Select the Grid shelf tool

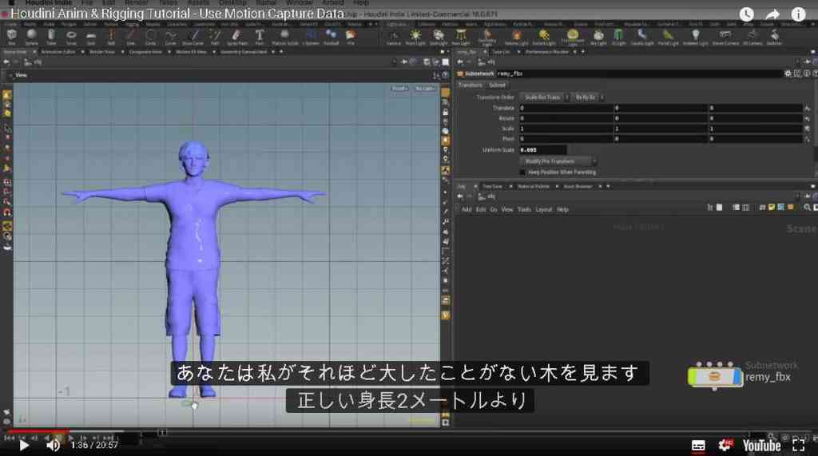(x=91, y=37)
